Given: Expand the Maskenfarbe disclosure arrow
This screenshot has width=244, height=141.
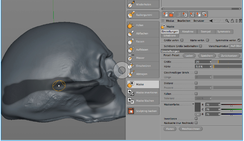Looking at the screenshot, I should (193, 104).
